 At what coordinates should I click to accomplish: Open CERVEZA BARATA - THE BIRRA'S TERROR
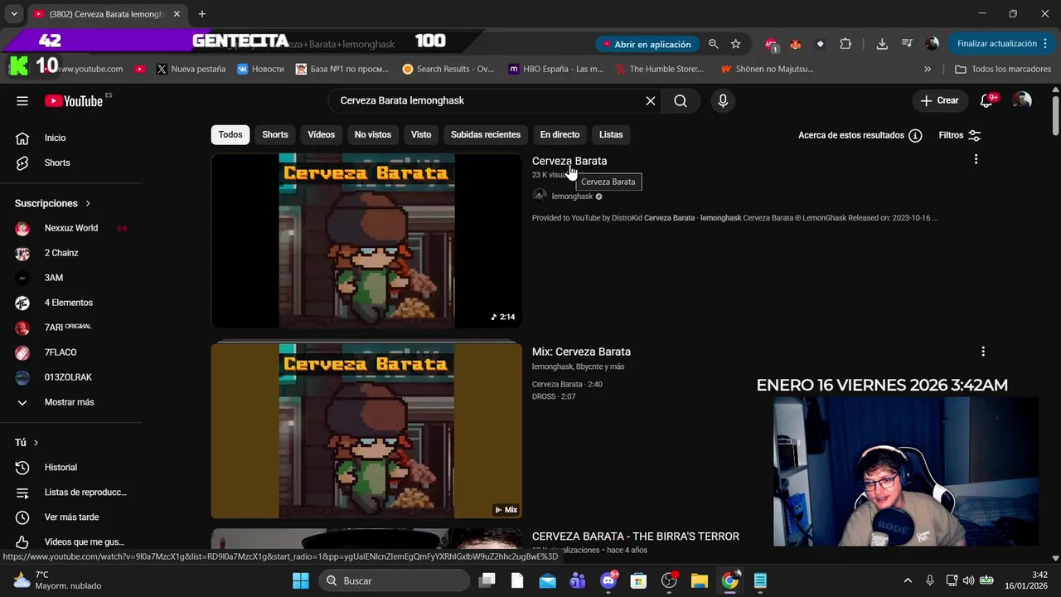636,536
